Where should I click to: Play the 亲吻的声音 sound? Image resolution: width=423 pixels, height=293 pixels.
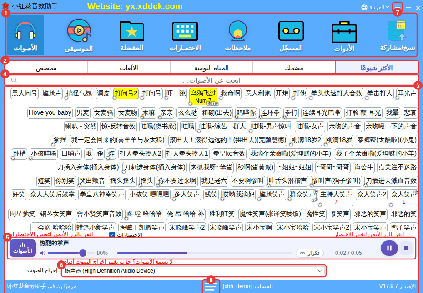click(x=344, y=126)
